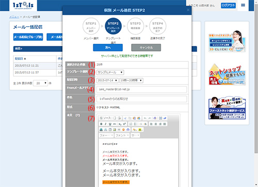Click the Remove Format eraser icon
258x187 pixels.
(x=165, y=118)
